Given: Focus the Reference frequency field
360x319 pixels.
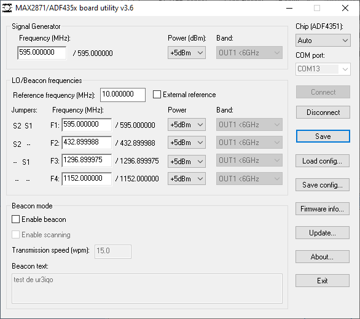Looking at the screenshot, I should pos(123,95).
